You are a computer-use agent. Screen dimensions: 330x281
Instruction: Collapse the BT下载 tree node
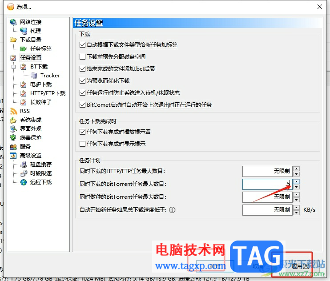click(x=14, y=67)
